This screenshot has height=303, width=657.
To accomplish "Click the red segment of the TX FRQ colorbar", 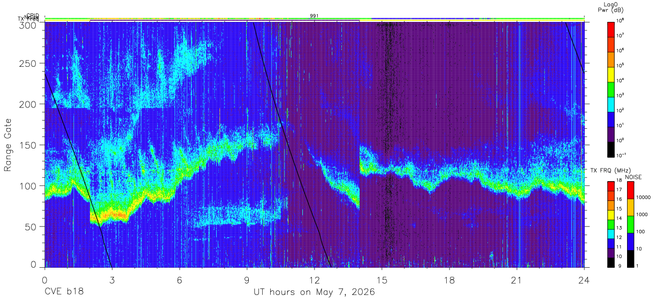I will tap(612, 186).
